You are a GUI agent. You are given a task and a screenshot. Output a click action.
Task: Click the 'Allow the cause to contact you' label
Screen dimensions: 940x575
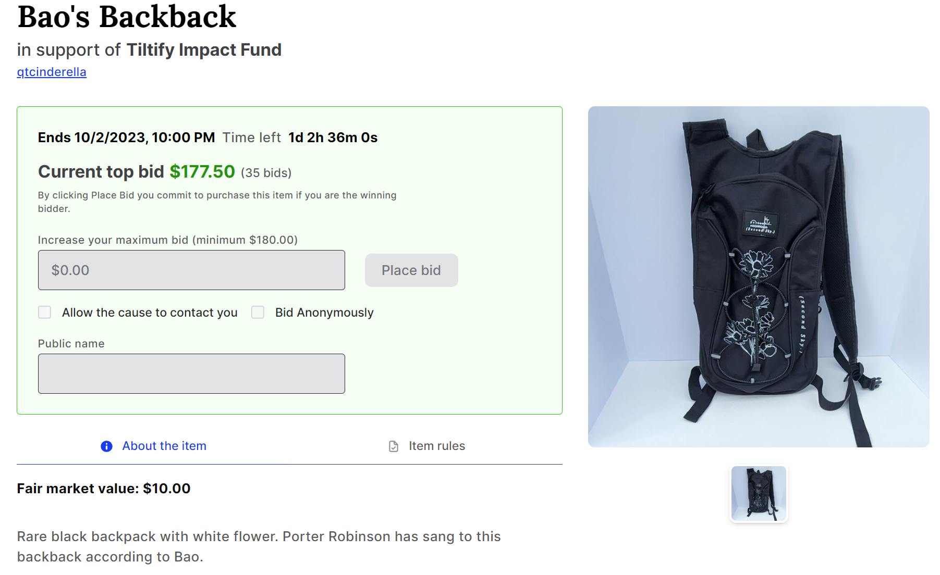click(150, 312)
